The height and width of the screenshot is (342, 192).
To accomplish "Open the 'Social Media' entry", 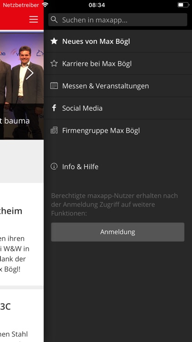I will pyautogui.click(x=118, y=108).
